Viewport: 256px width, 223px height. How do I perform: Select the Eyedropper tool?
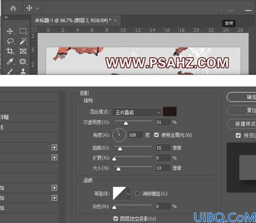[10, 61]
